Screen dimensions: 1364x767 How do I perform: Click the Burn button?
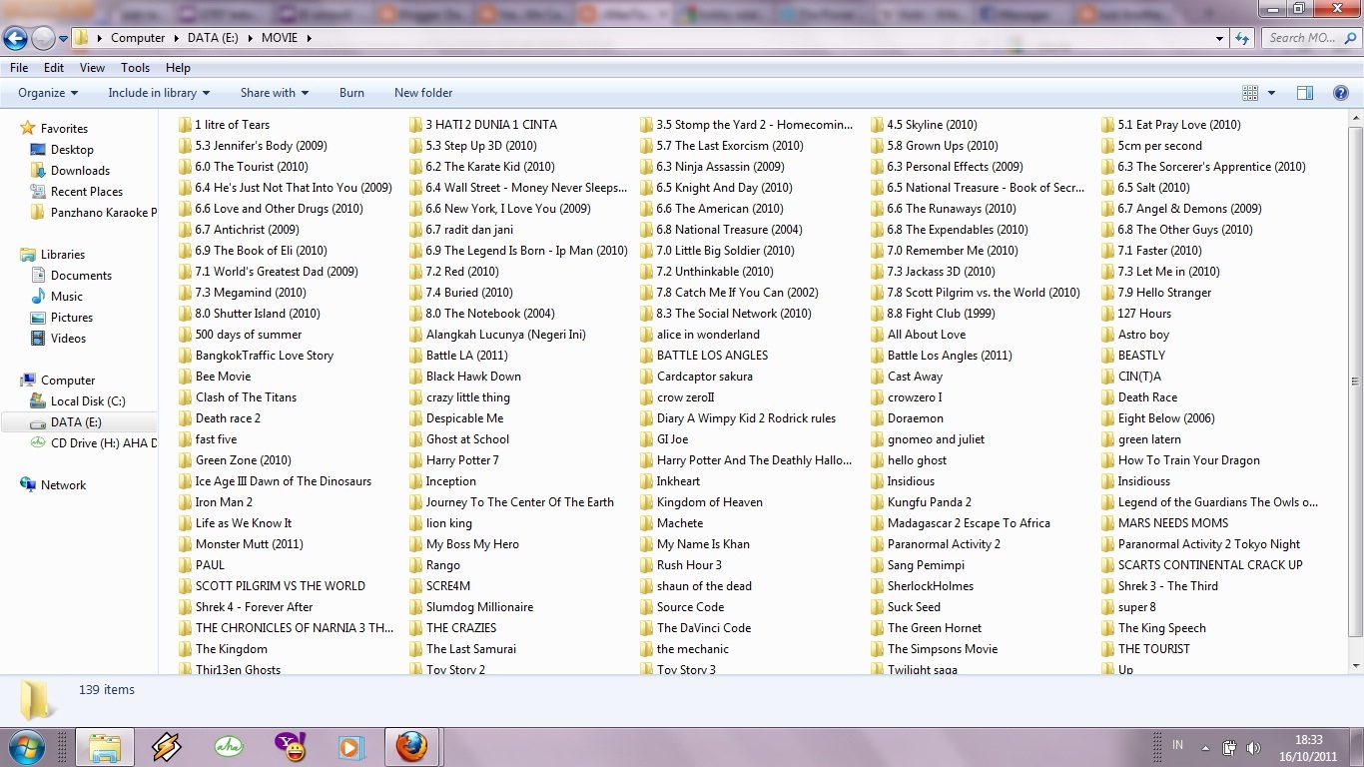tap(351, 93)
